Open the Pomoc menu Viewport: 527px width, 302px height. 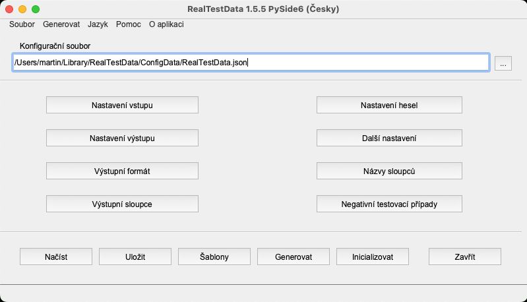(129, 24)
